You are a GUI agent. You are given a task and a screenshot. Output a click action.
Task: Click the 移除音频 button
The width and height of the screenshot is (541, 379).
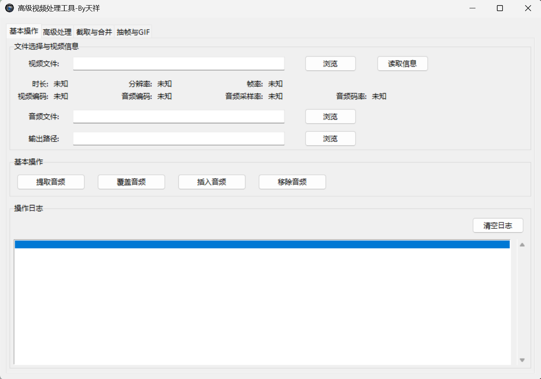point(292,182)
